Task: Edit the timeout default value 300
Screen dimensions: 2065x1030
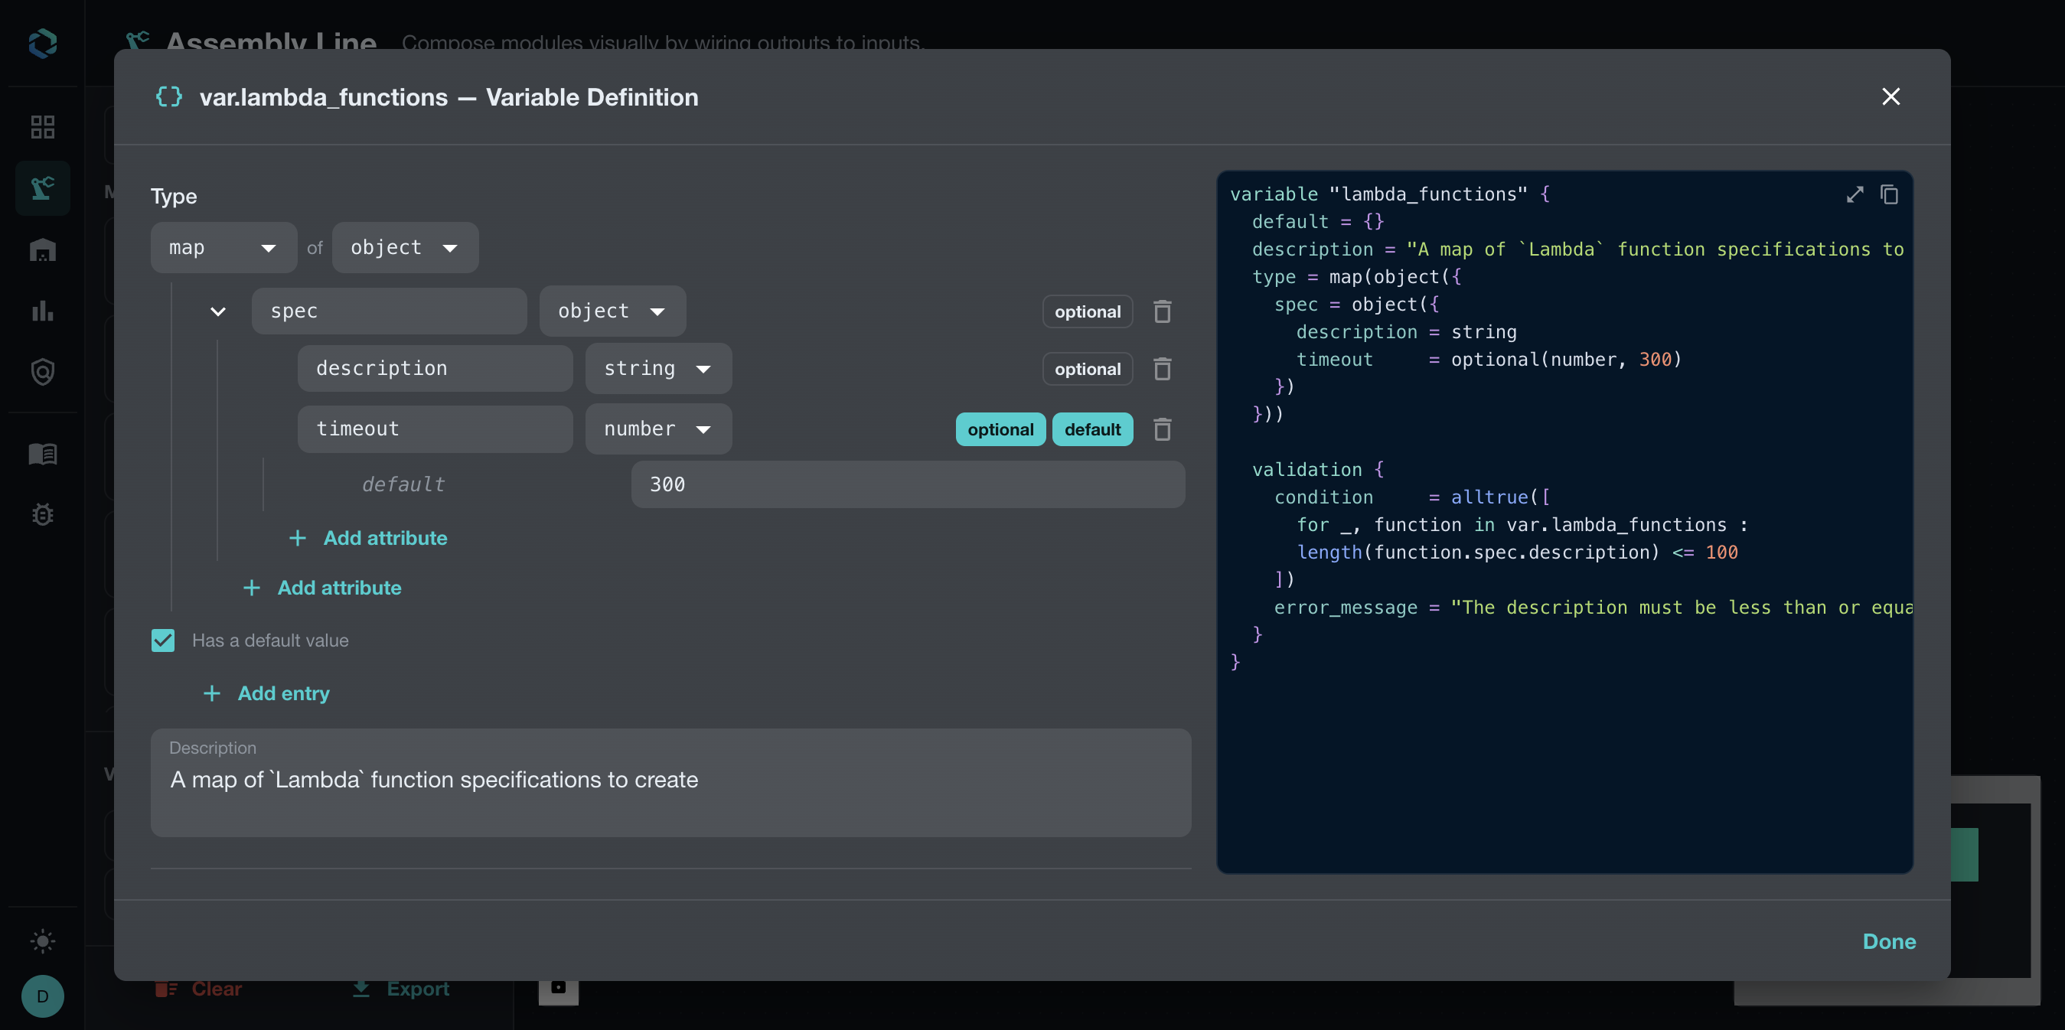Action: point(908,484)
